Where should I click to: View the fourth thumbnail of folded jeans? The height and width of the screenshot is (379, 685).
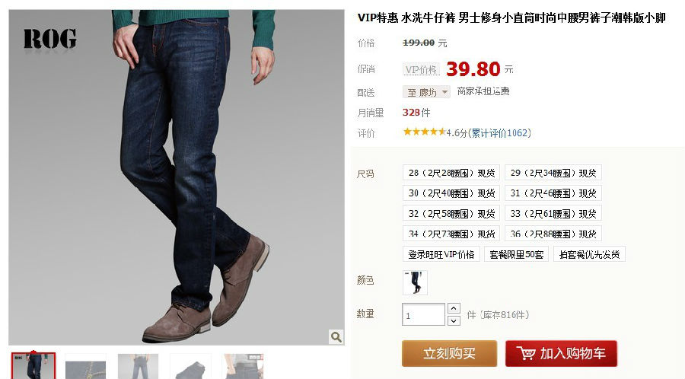tap(190, 367)
